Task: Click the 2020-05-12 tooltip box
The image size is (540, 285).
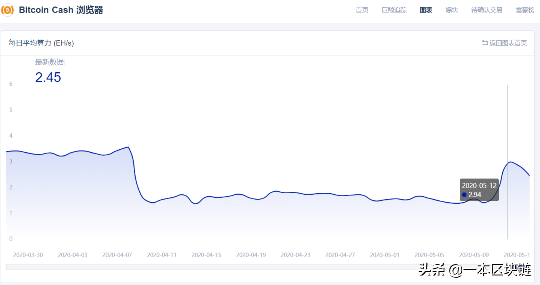Action: 479,190
